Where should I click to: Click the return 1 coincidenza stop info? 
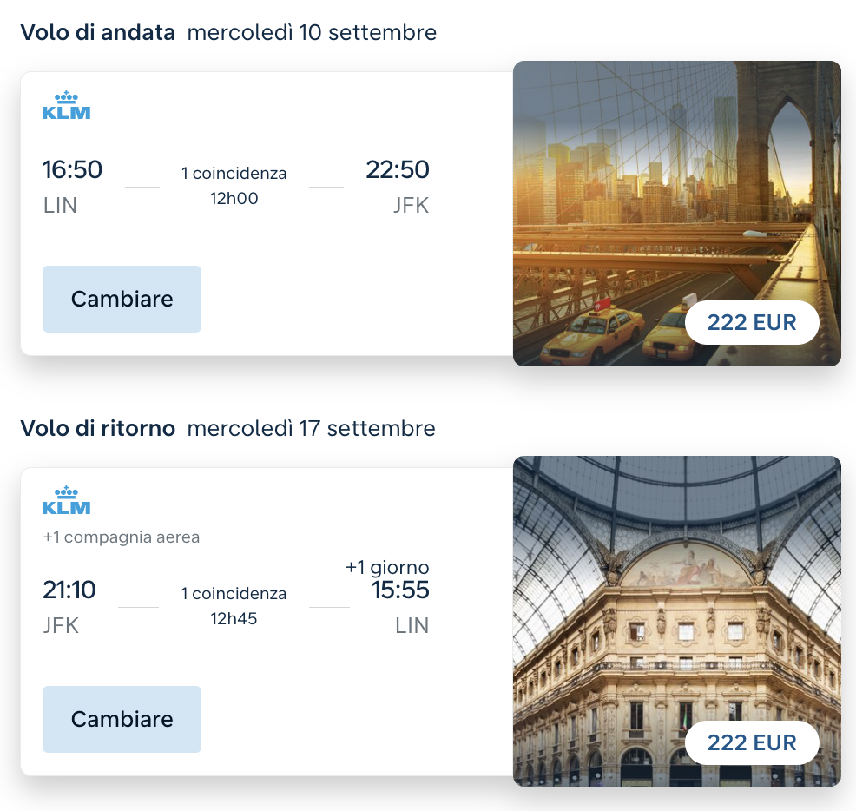pos(234,594)
